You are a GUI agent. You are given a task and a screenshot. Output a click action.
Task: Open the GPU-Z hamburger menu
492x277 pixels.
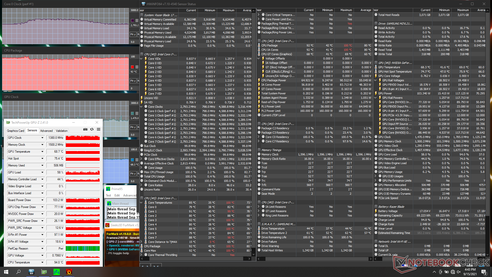(98, 130)
